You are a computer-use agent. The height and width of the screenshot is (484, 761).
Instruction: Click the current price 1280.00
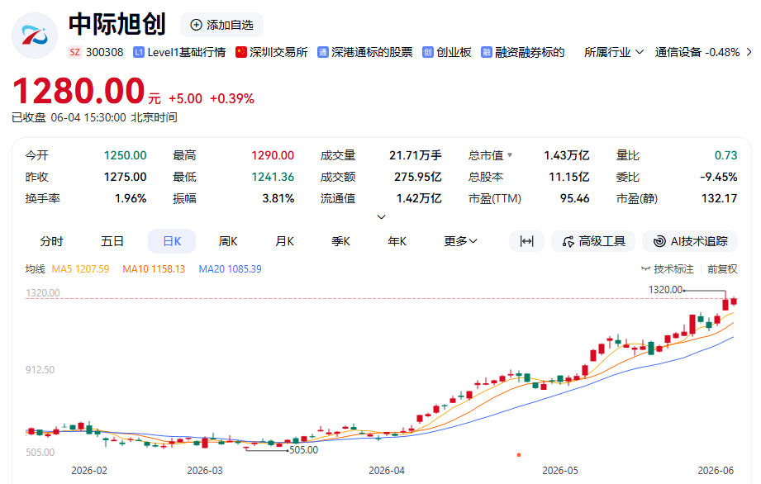click(78, 91)
